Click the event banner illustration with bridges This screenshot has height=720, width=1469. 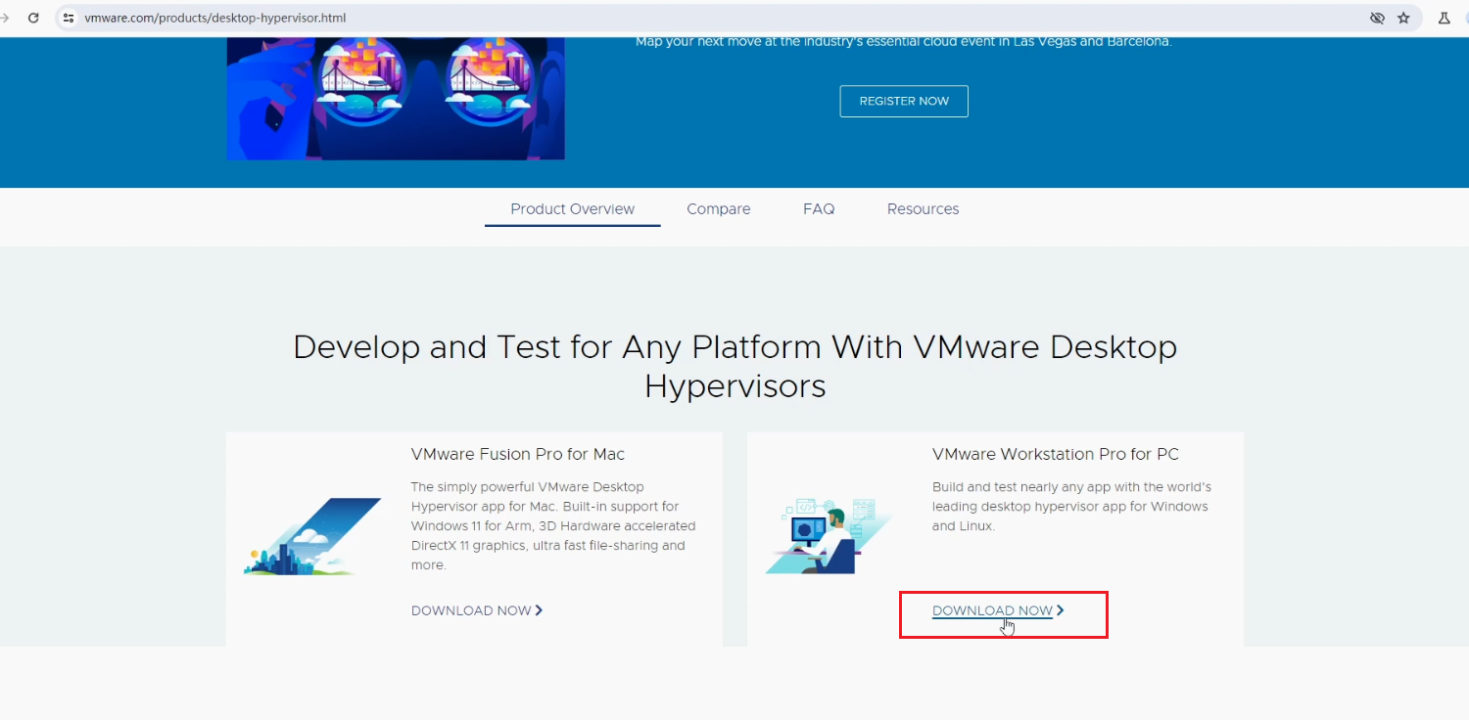[x=396, y=98]
